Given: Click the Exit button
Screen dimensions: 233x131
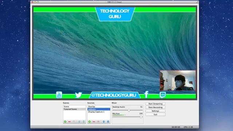Looking at the screenshot, I should point(155,115).
